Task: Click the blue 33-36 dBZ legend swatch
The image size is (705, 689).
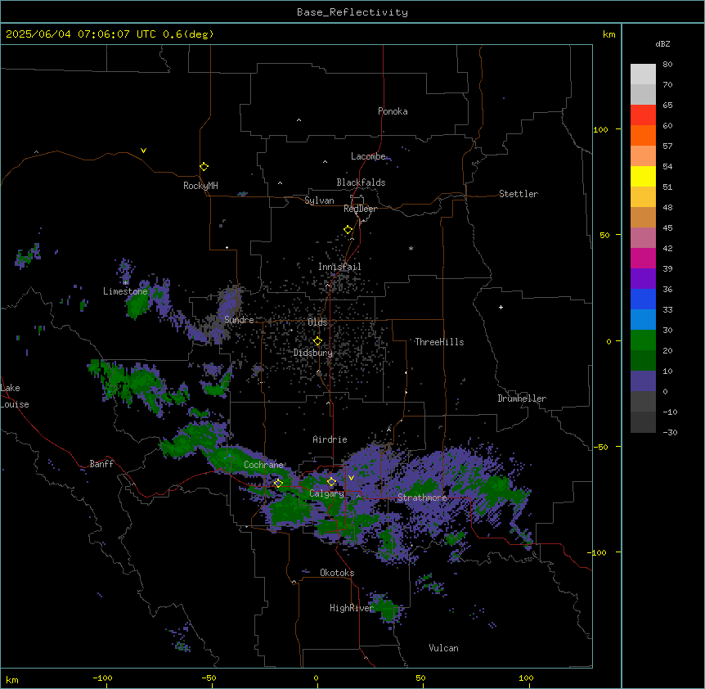Action: pos(643,299)
